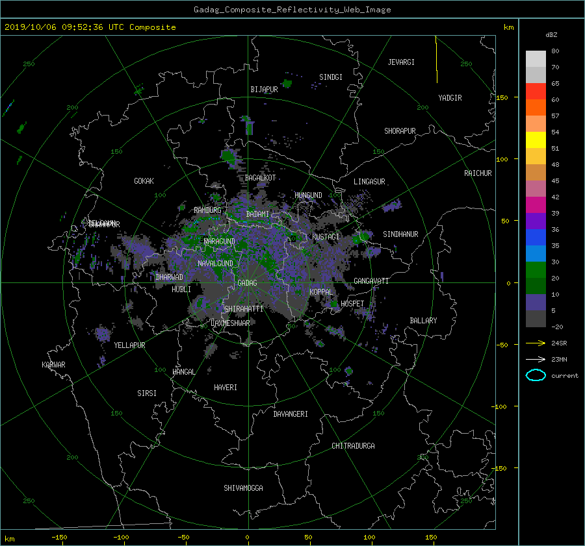Click the -150 tick on bottom axis

59,538
